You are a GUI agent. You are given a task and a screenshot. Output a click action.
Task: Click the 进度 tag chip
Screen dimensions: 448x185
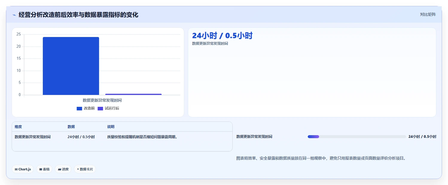coord(63,169)
